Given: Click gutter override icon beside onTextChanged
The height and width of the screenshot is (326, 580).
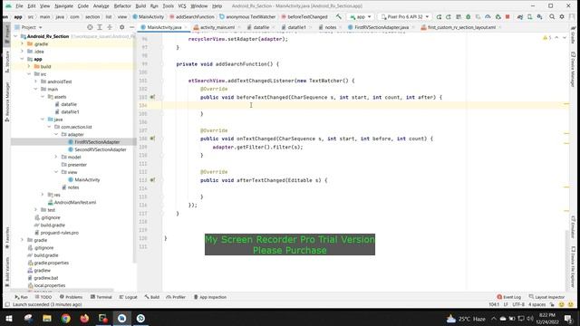Looking at the screenshot, I should pyautogui.click(x=152, y=139).
